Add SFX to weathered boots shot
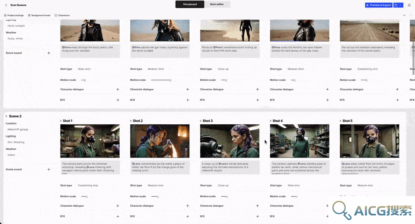Image resolution: width=415 pixels, height=224 pixels. [x=258, y=100]
